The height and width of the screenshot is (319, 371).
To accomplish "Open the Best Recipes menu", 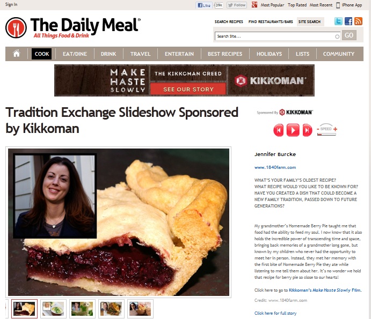I will [225, 54].
